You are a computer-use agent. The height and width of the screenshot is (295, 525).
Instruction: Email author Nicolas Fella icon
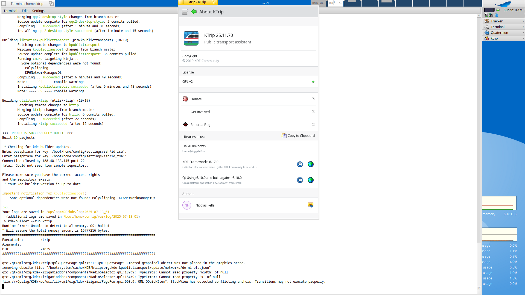tap(311, 205)
